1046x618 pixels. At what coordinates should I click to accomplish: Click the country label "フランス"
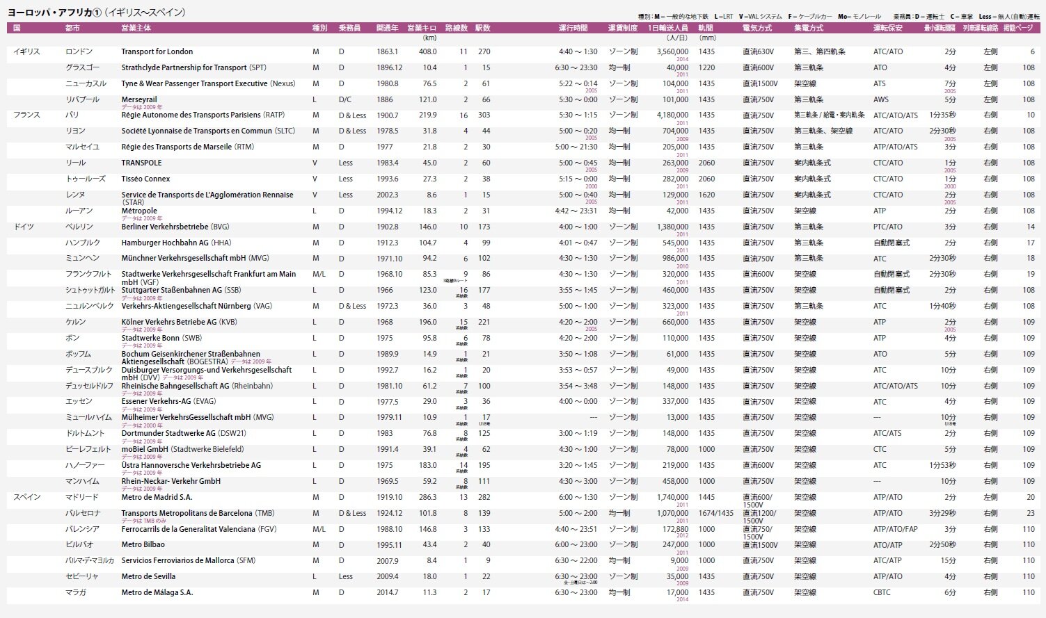click(x=26, y=115)
